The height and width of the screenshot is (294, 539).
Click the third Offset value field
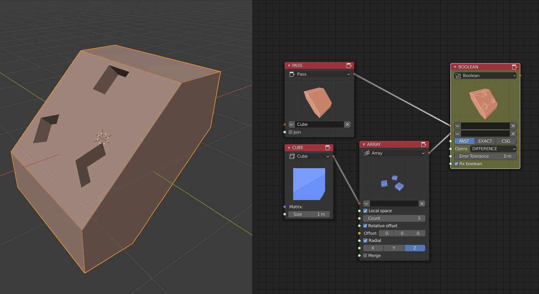tap(418, 233)
